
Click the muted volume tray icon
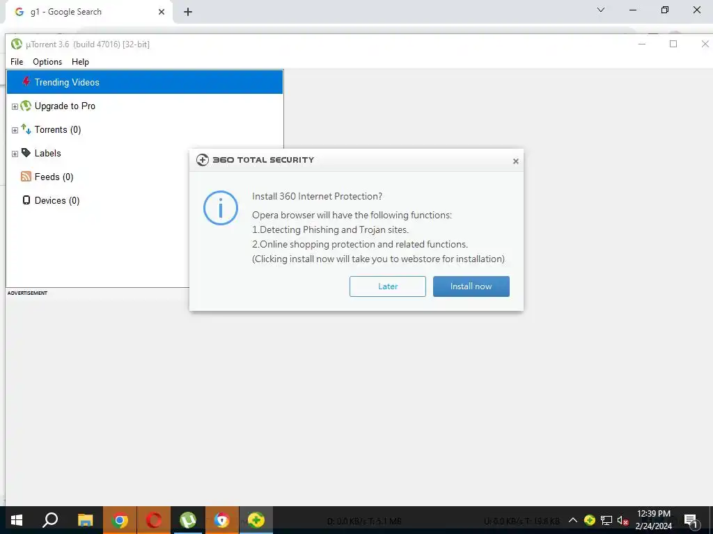622,520
